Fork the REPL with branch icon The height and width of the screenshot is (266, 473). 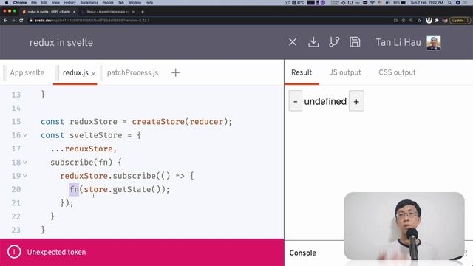(x=334, y=42)
